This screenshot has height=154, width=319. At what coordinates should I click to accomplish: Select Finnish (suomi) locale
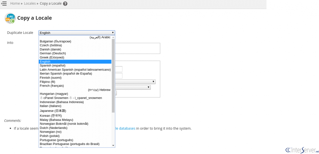pyautogui.click(x=75, y=78)
